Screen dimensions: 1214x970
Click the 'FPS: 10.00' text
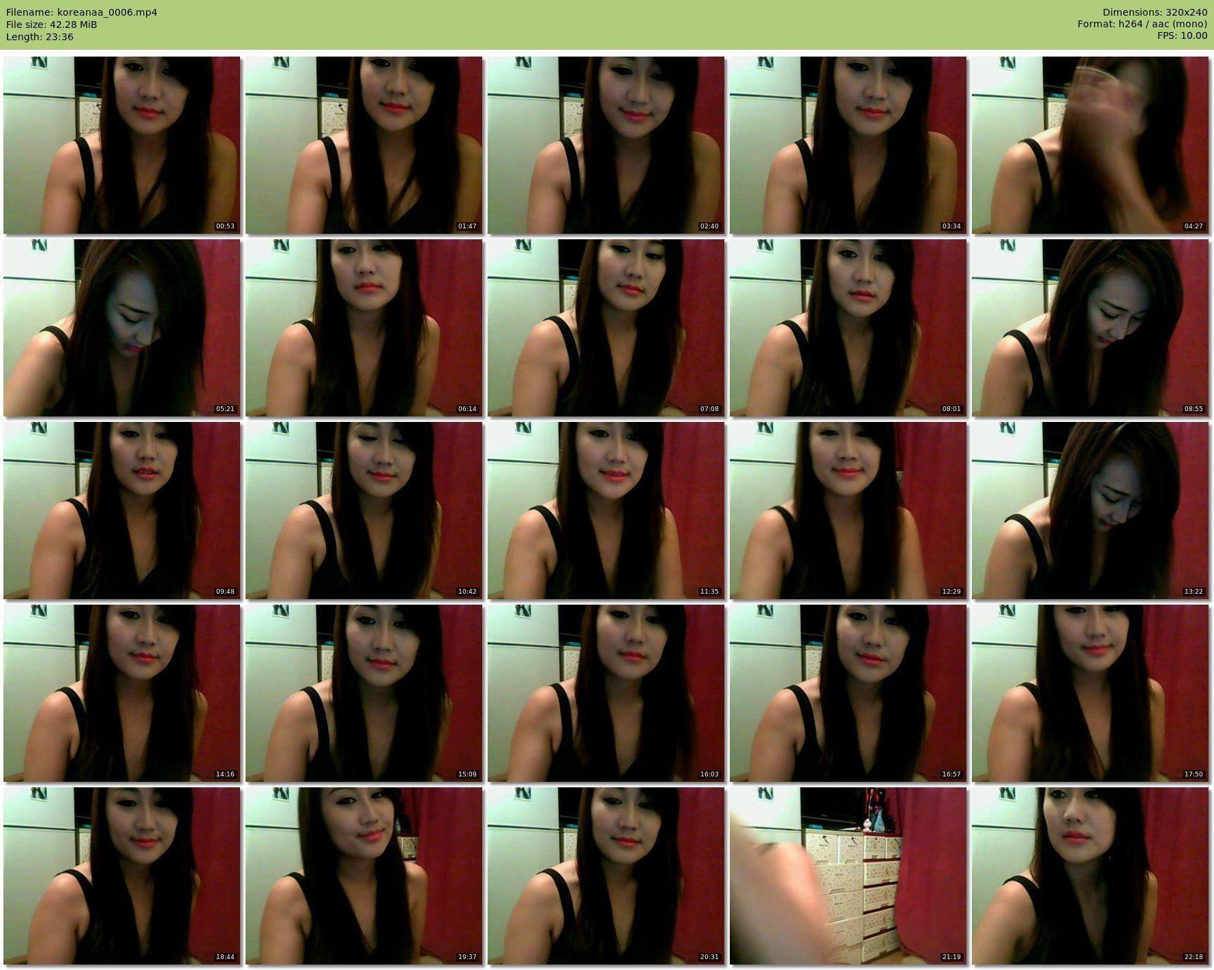(1182, 37)
